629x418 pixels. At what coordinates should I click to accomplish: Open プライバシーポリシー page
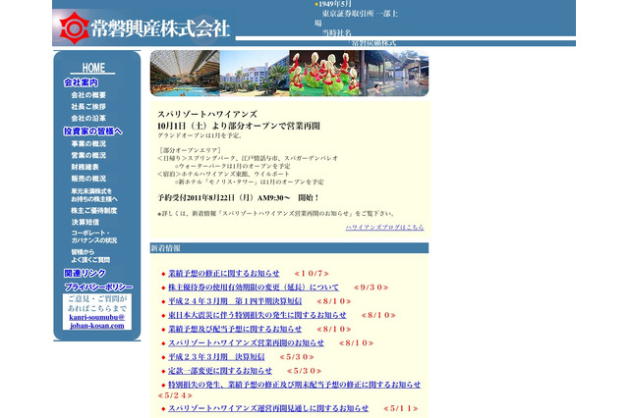pyautogui.click(x=98, y=287)
